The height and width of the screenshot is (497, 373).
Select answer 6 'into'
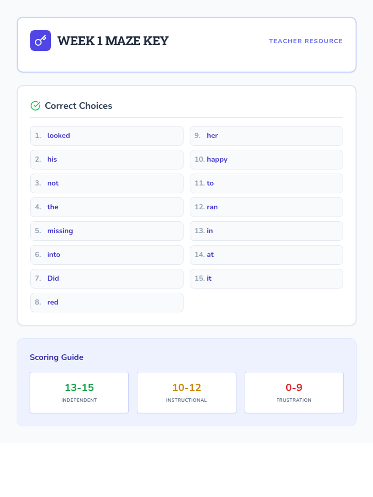pos(107,255)
